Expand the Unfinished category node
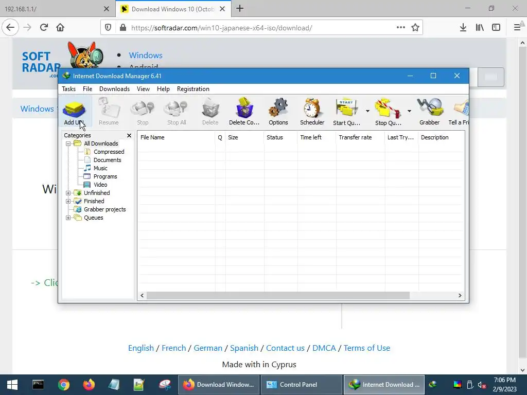The width and height of the screenshot is (527, 395). point(68,193)
